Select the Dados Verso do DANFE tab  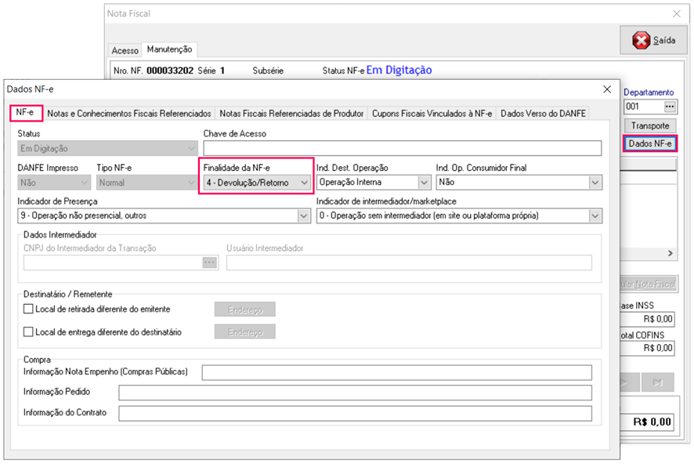click(x=542, y=114)
